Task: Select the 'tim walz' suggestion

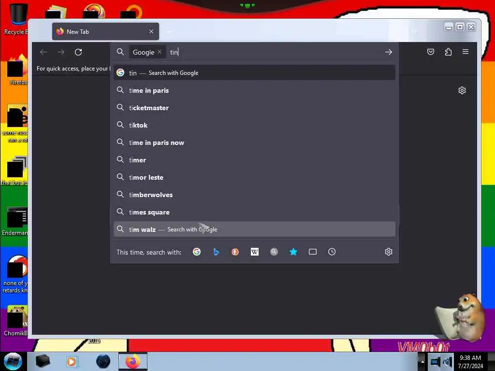Action: (254, 229)
